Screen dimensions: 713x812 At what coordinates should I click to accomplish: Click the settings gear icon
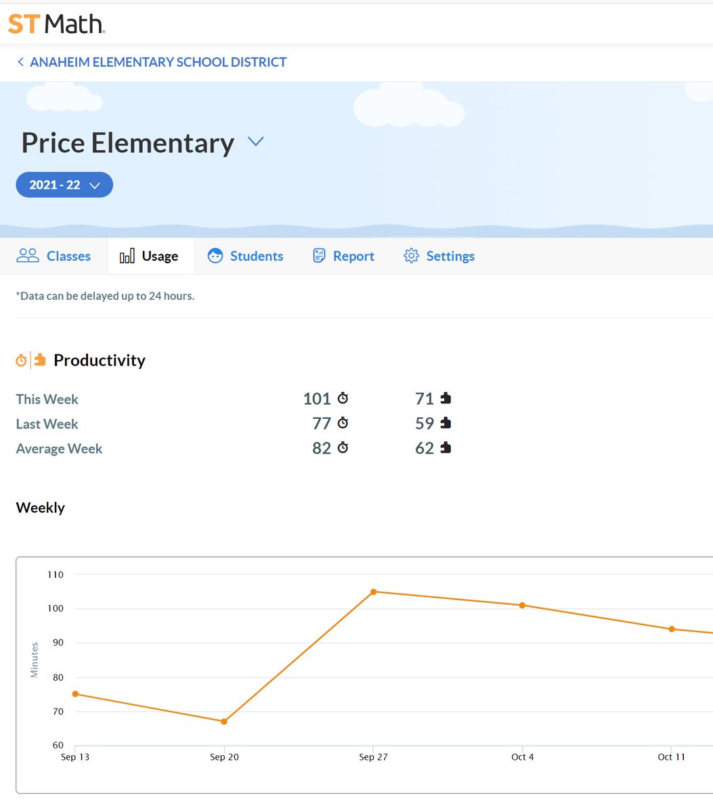[411, 256]
